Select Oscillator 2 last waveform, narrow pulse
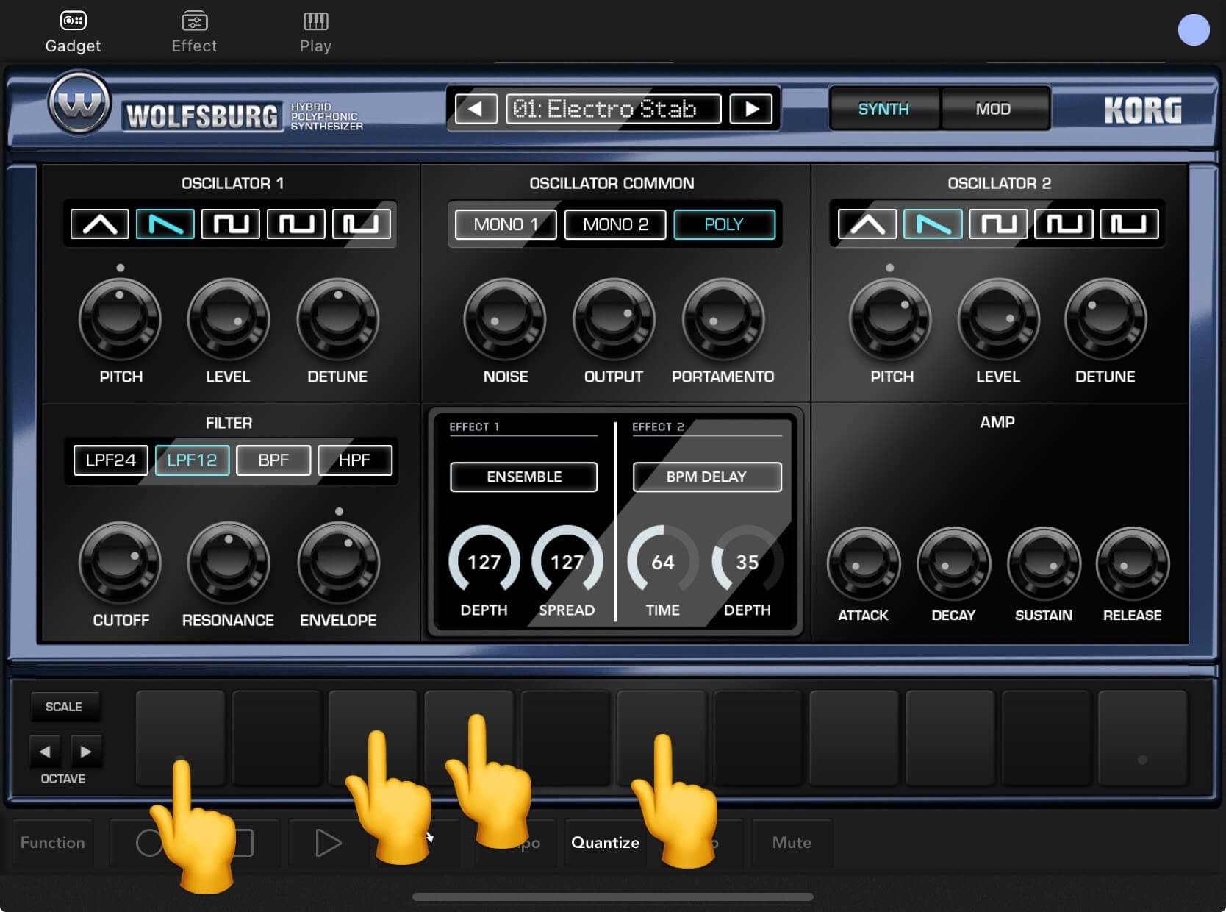This screenshot has height=912, width=1226. (x=1129, y=224)
